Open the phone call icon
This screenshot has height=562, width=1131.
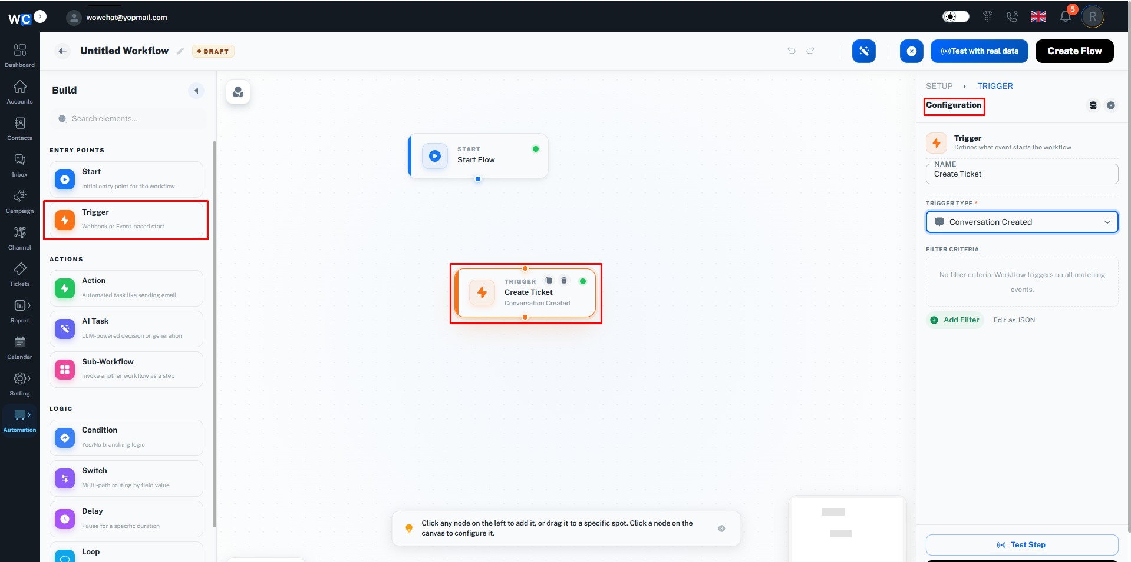click(1012, 16)
